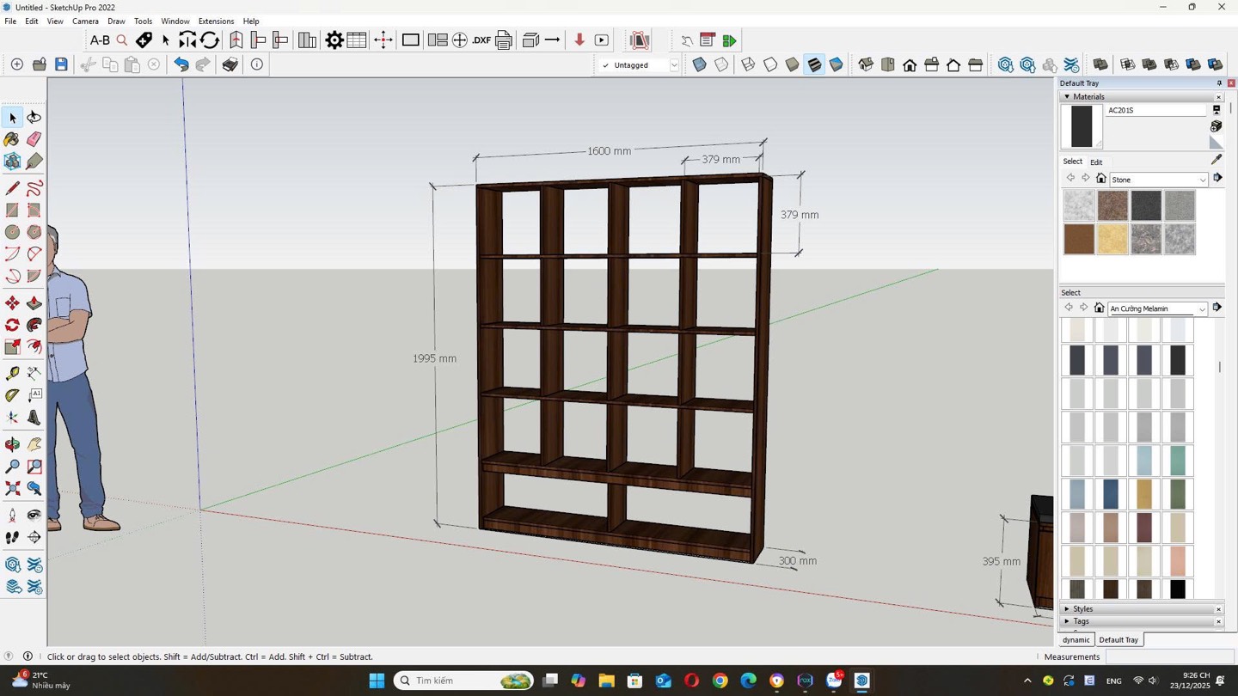Screen dimensions: 1238x696
Task: Collapse the Materials panel
Action: click(1067, 97)
